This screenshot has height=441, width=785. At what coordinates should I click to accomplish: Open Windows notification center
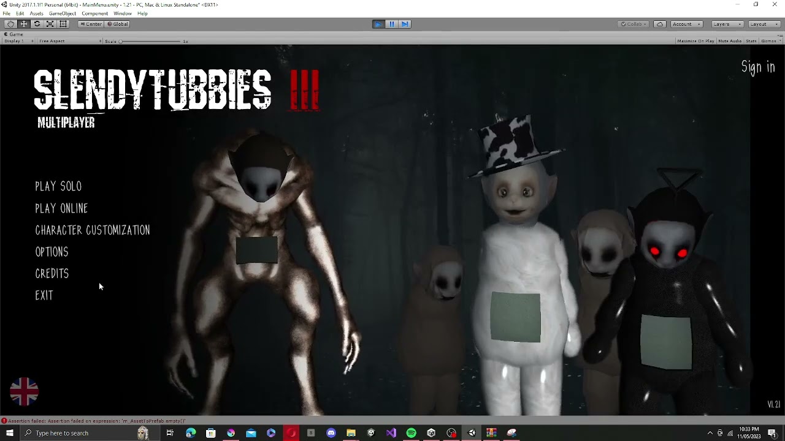point(772,433)
